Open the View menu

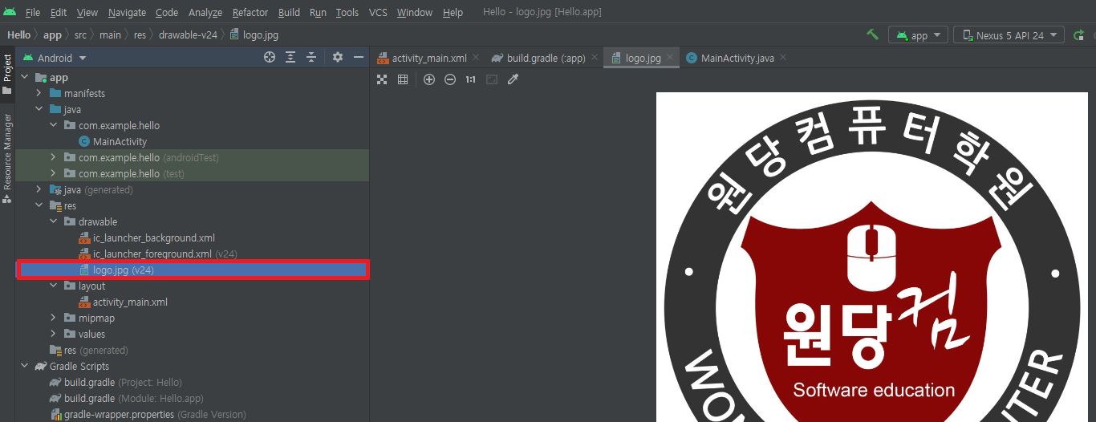tap(87, 12)
